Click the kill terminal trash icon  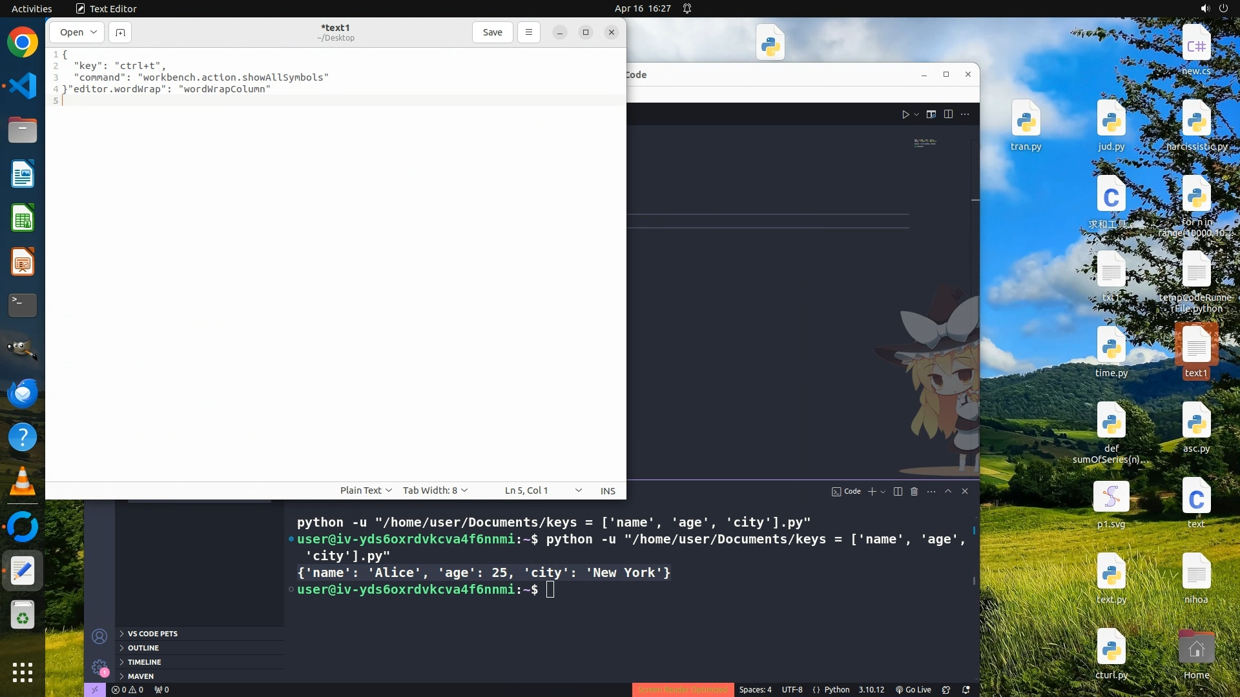pyautogui.click(x=914, y=491)
